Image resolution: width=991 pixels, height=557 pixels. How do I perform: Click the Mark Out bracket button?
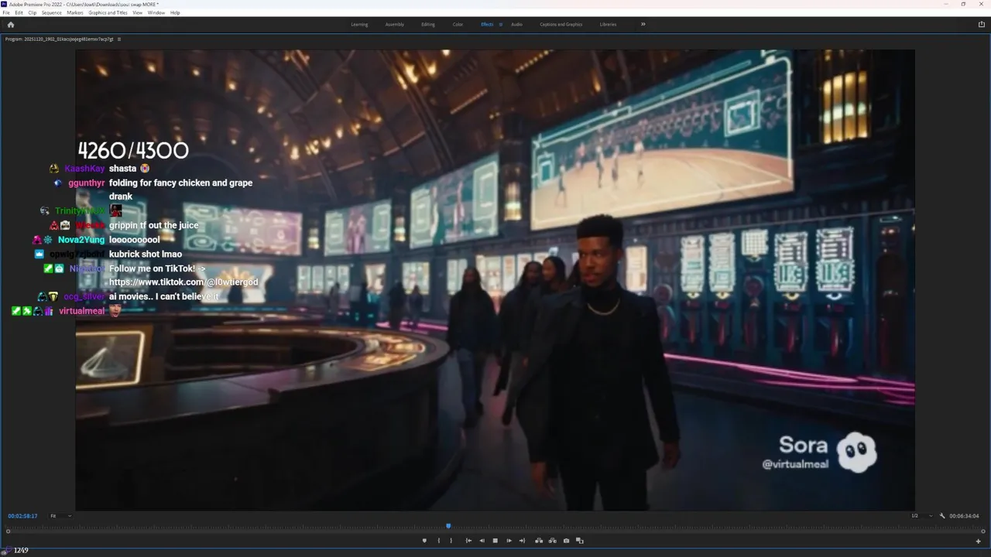click(x=451, y=541)
